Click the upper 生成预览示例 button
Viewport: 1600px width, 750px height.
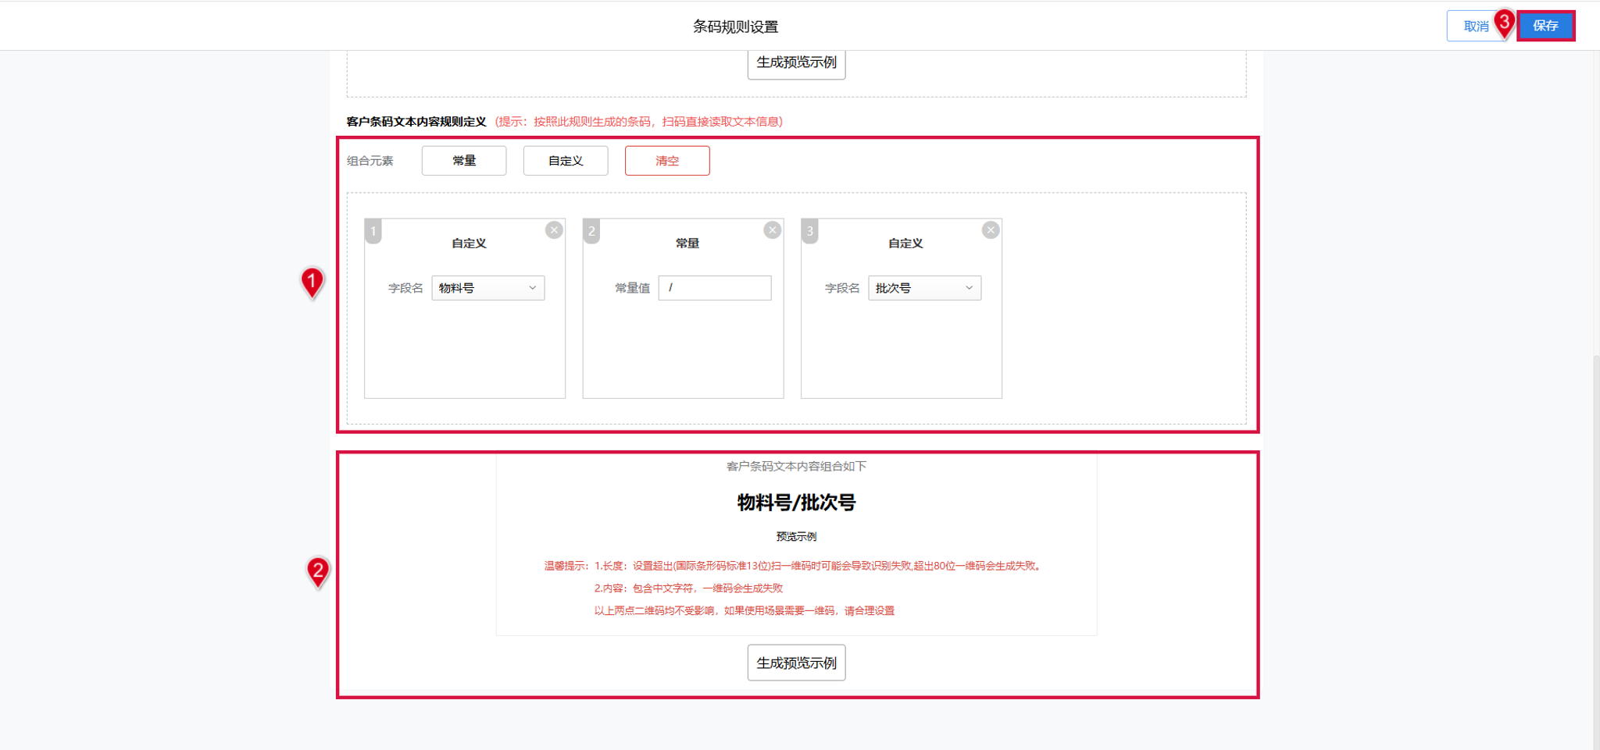(796, 63)
